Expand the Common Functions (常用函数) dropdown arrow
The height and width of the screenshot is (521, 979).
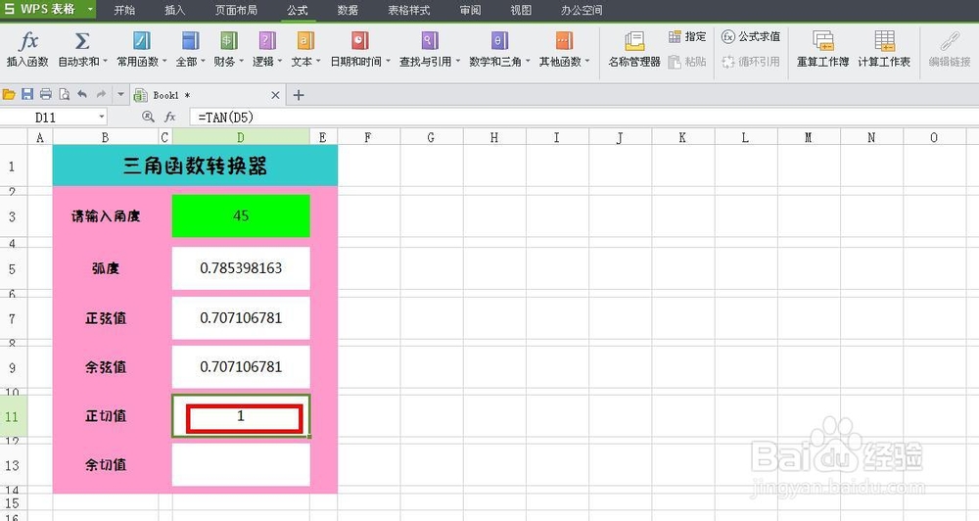164,62
